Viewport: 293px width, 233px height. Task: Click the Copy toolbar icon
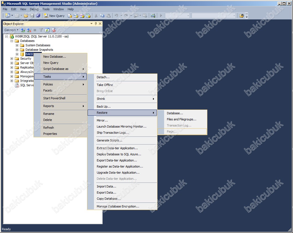pyautogui.click(x=102, y=16)
